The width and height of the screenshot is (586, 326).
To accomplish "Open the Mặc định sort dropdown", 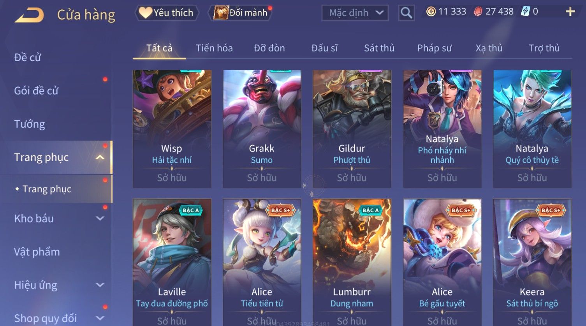I will tap(355, 13).
